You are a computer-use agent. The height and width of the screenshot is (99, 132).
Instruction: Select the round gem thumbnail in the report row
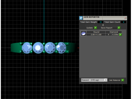coord(83,33)
